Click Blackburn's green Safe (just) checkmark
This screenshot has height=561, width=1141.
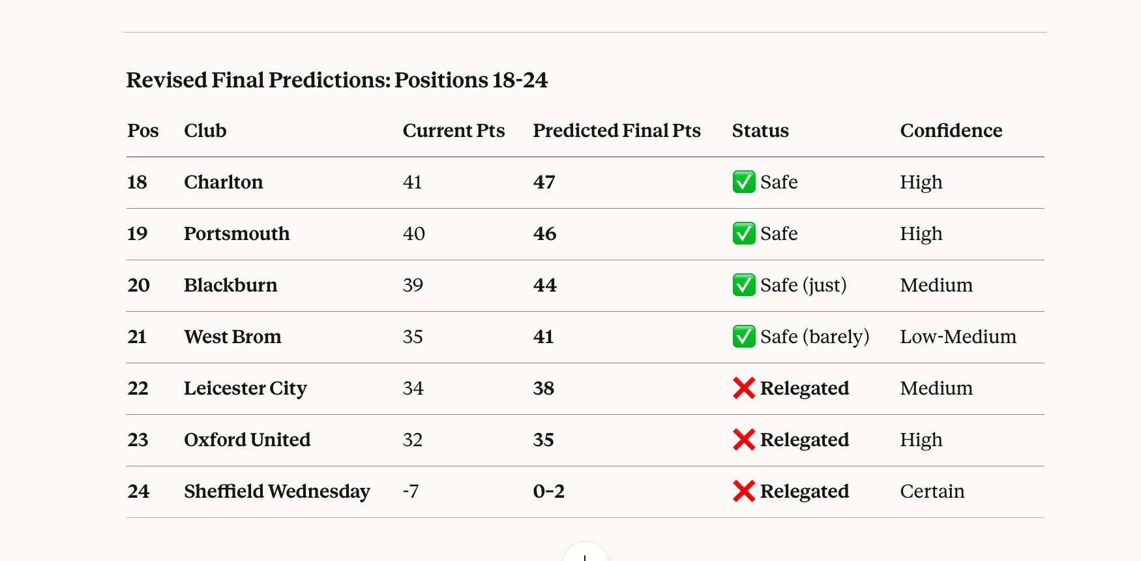(743, 285)
